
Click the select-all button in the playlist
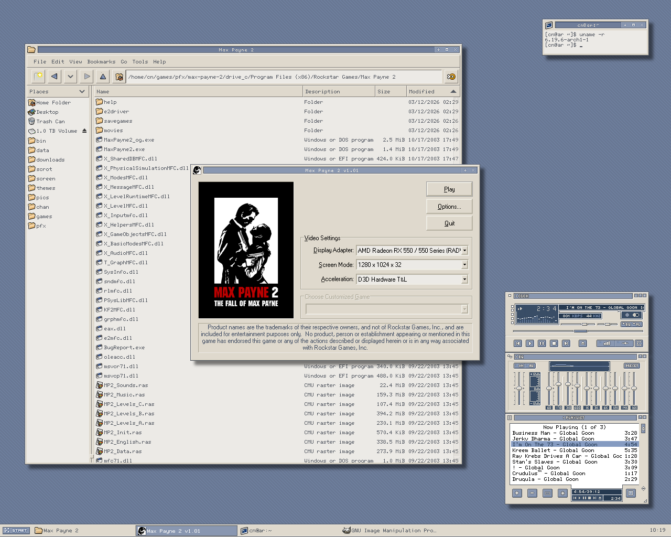coord(548,493)
